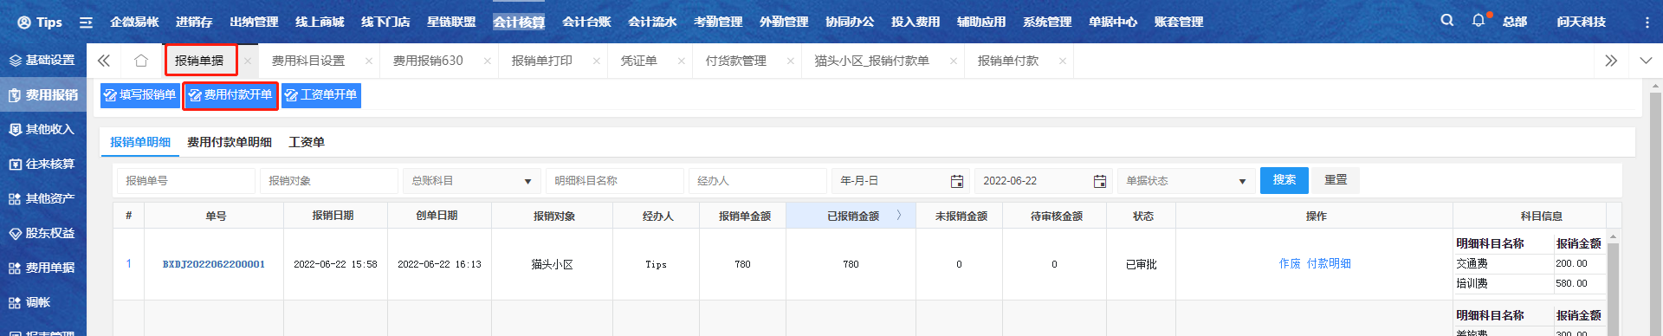The height and width of the screenshot is (336, 1663).
Task: Collapse tabs with the double left arrow
Action: (x=104, y=61)
